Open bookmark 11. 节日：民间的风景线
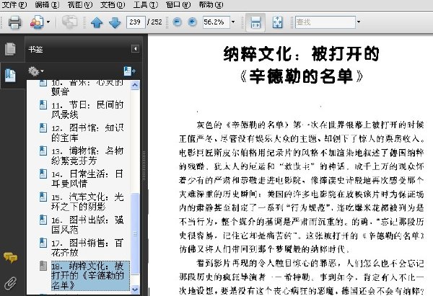 click(x=87, y=109)
